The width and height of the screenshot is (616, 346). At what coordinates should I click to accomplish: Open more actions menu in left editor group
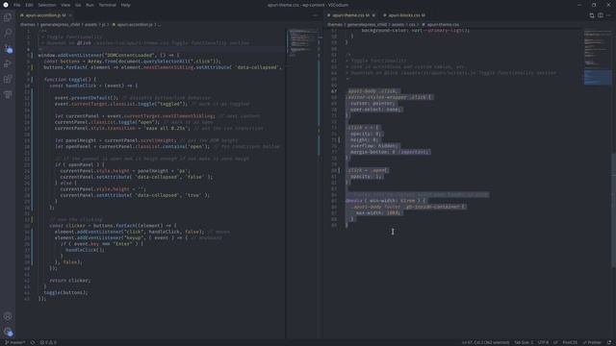point(315,15)
